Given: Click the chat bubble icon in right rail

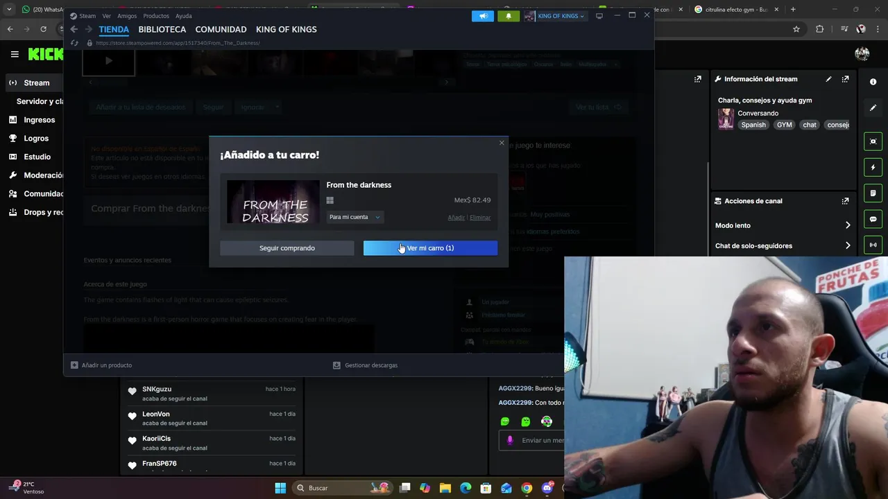Looking at the screenshot, I should click(x=873, y=219).
